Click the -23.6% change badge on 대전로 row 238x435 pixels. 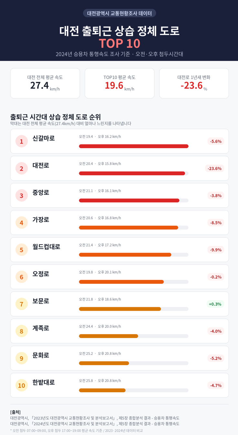[215, 169]
